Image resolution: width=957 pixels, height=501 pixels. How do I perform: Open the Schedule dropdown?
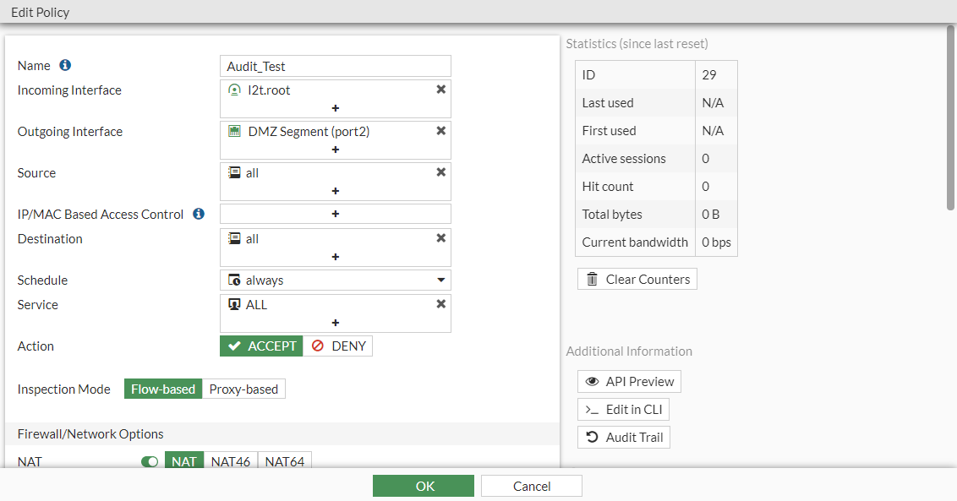pyautogui.click(x=440, y=280)
